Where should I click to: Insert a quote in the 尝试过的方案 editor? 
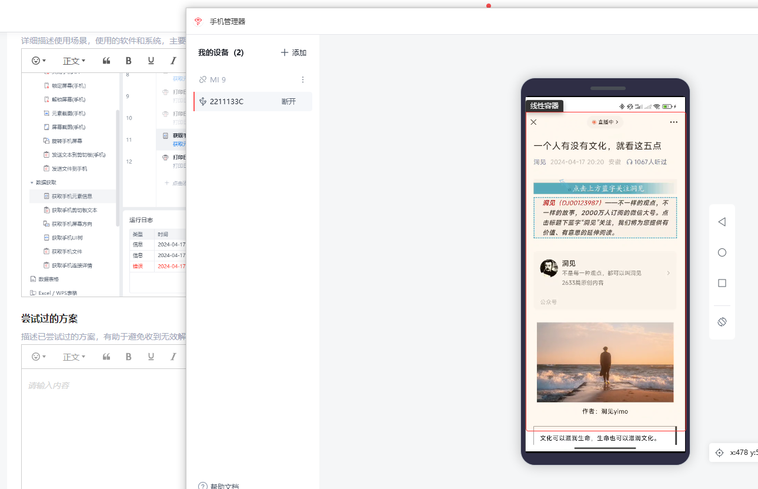[x=106, y=357]
